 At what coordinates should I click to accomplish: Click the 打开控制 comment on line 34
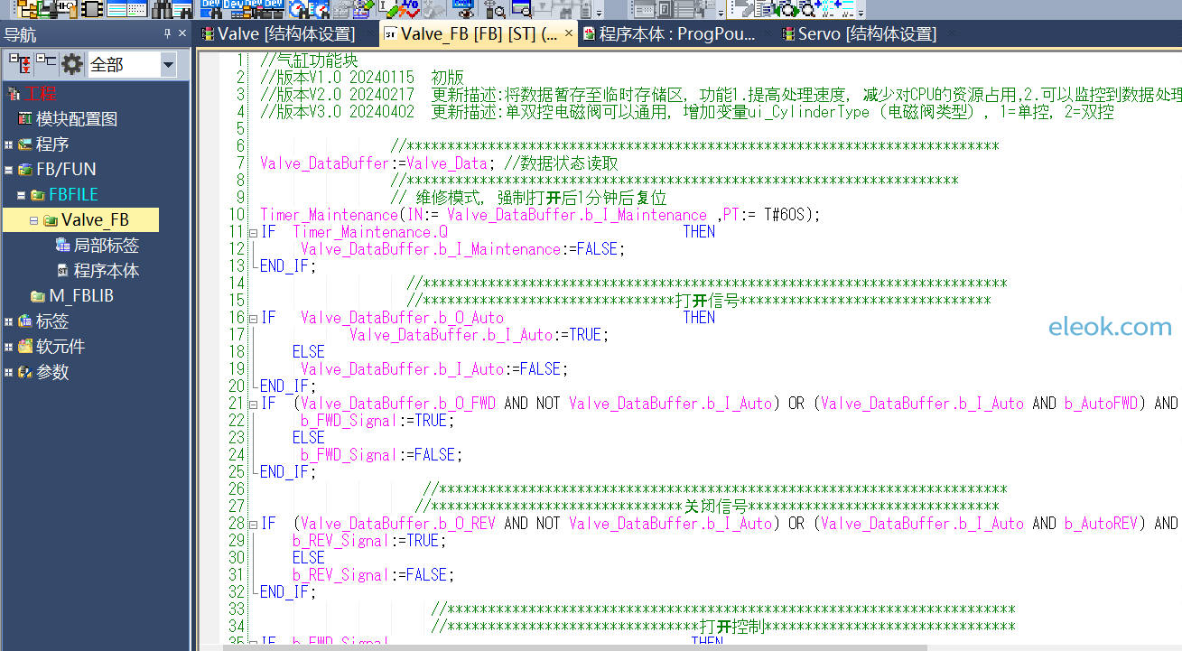(734, 627)
